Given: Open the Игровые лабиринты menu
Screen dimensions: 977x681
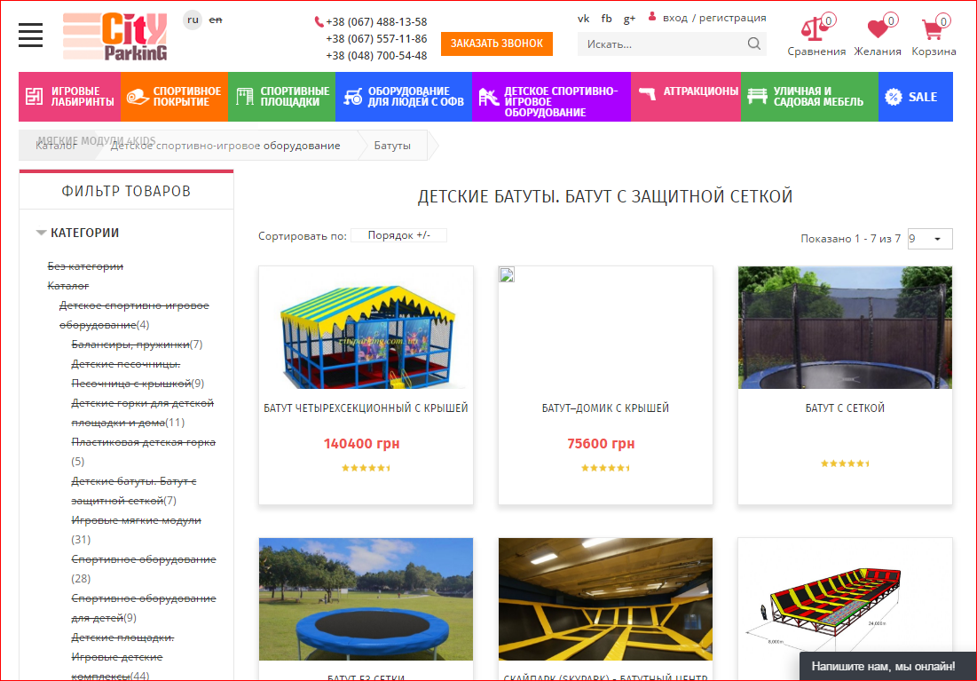Looking at the screenshot, I should coord(70,97).
